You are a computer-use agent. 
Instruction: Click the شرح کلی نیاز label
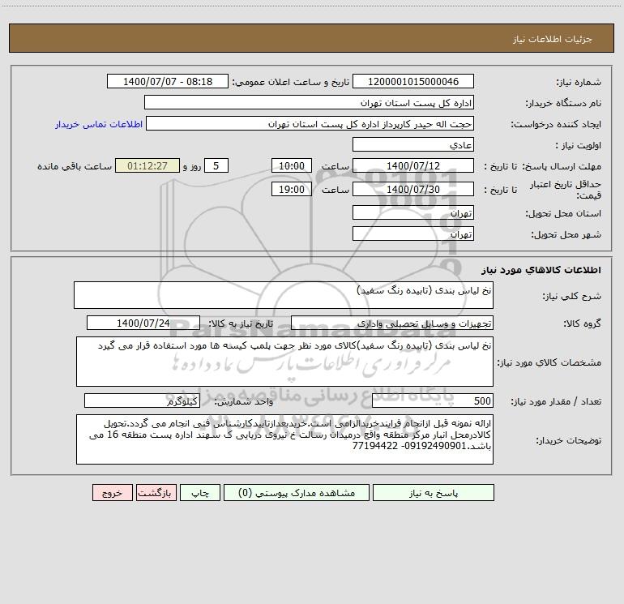tap(572, 296)
